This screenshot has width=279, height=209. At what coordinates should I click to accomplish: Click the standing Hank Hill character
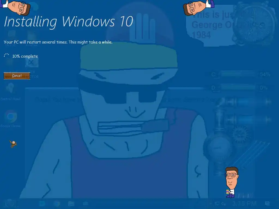[231, 182]
